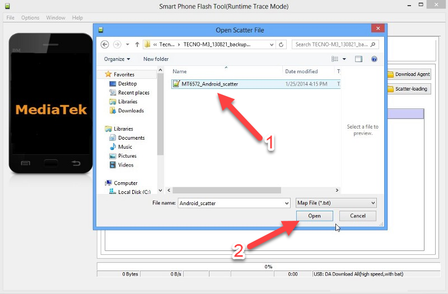Viewport: 448px width, 294px height.
Task: Open the recent locations dropdown arrow
Action: point(128,45)
